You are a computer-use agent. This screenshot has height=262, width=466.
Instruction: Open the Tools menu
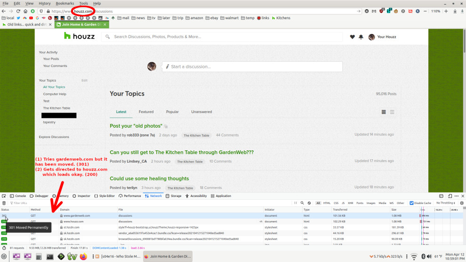83,3
